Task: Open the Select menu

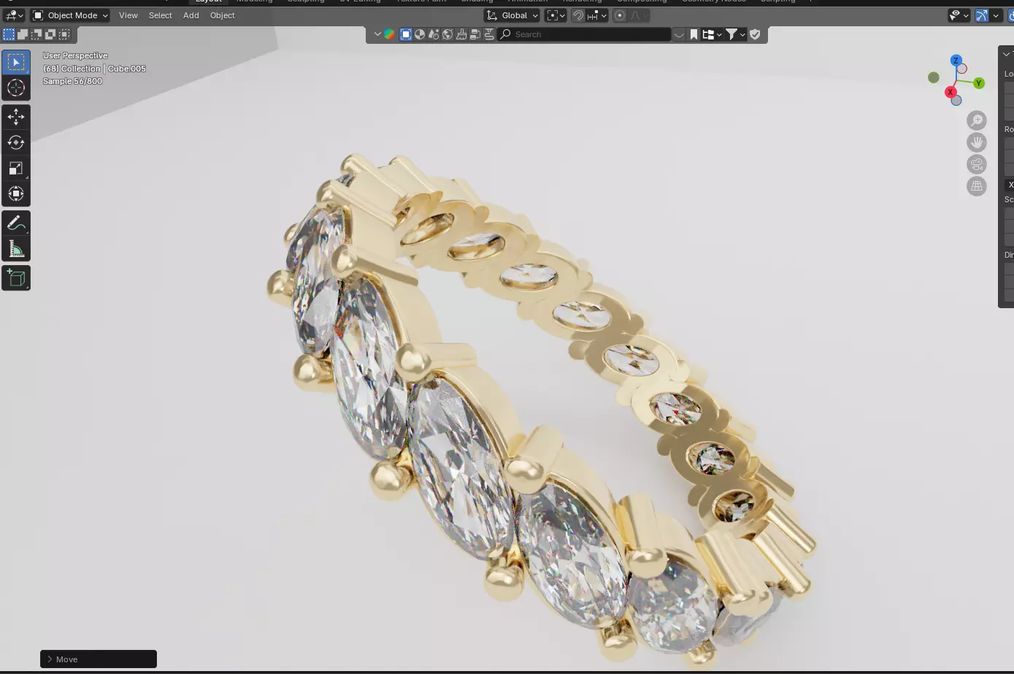Action: tap(160, 15)
